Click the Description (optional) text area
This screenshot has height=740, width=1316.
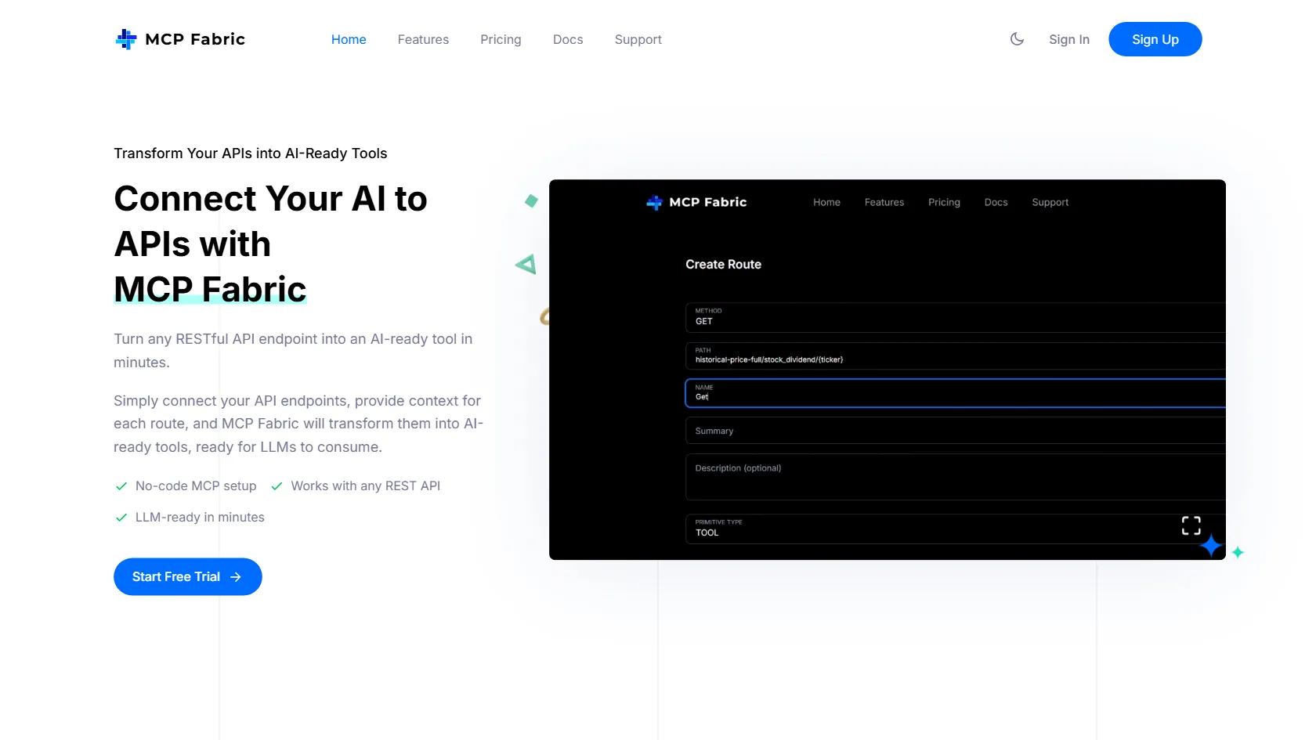click(x=956, y=477)
